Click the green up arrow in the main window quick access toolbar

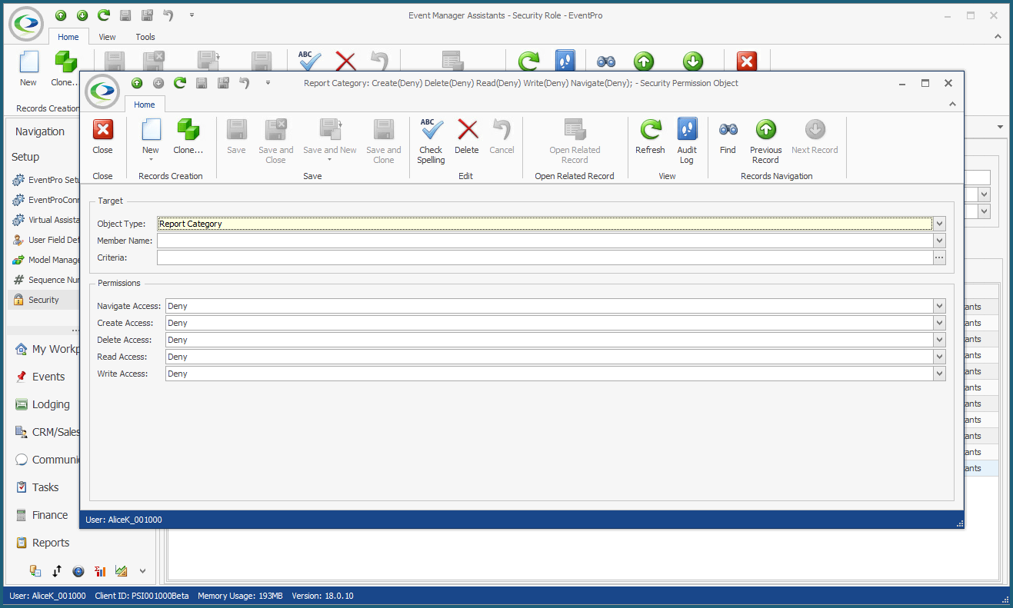[x=61, y=15]
